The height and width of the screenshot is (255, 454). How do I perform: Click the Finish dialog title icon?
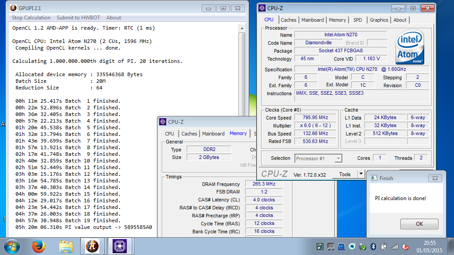point(374,178)
